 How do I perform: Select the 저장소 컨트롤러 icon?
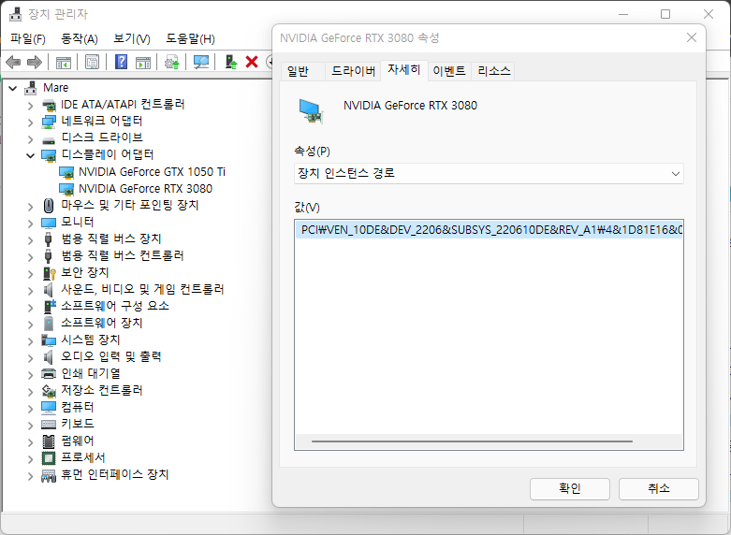pyautogui.click(x=49, y=391)
